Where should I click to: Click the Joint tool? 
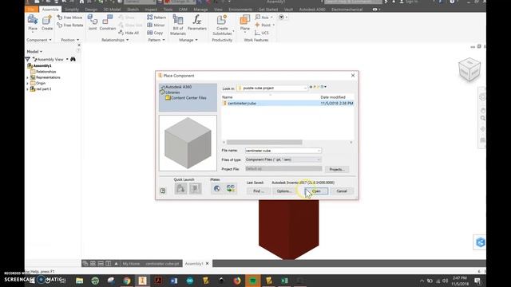(93, 23)
